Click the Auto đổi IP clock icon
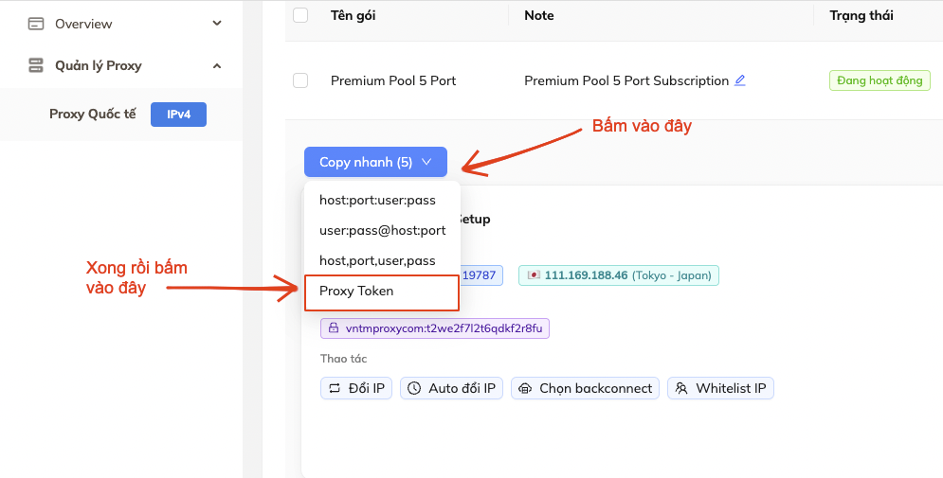Viewport: 943px width, 478px height. tap(414, 388)
